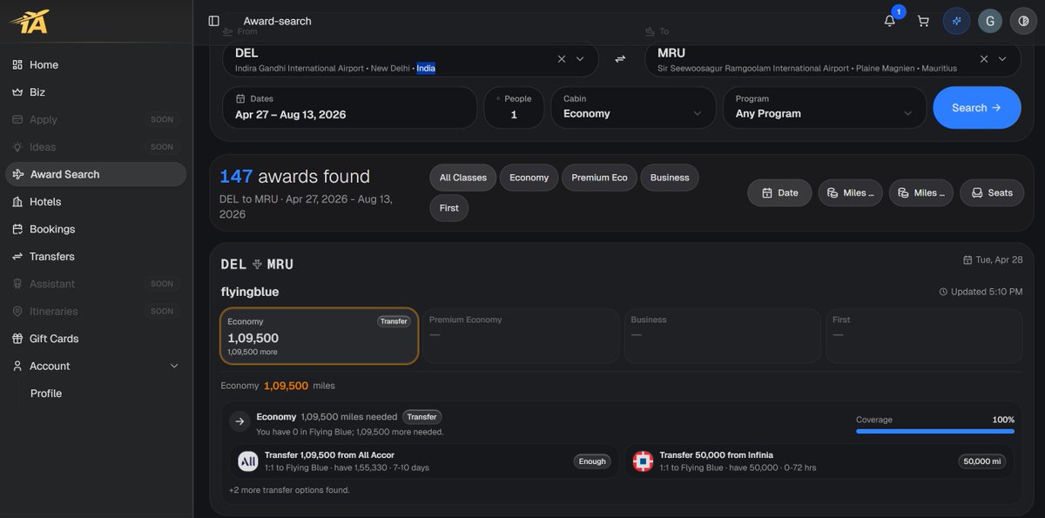Screen dimensions: 1045x518
Task: Click the Ideas sidebar item
Action: click(x=96, y=147)
